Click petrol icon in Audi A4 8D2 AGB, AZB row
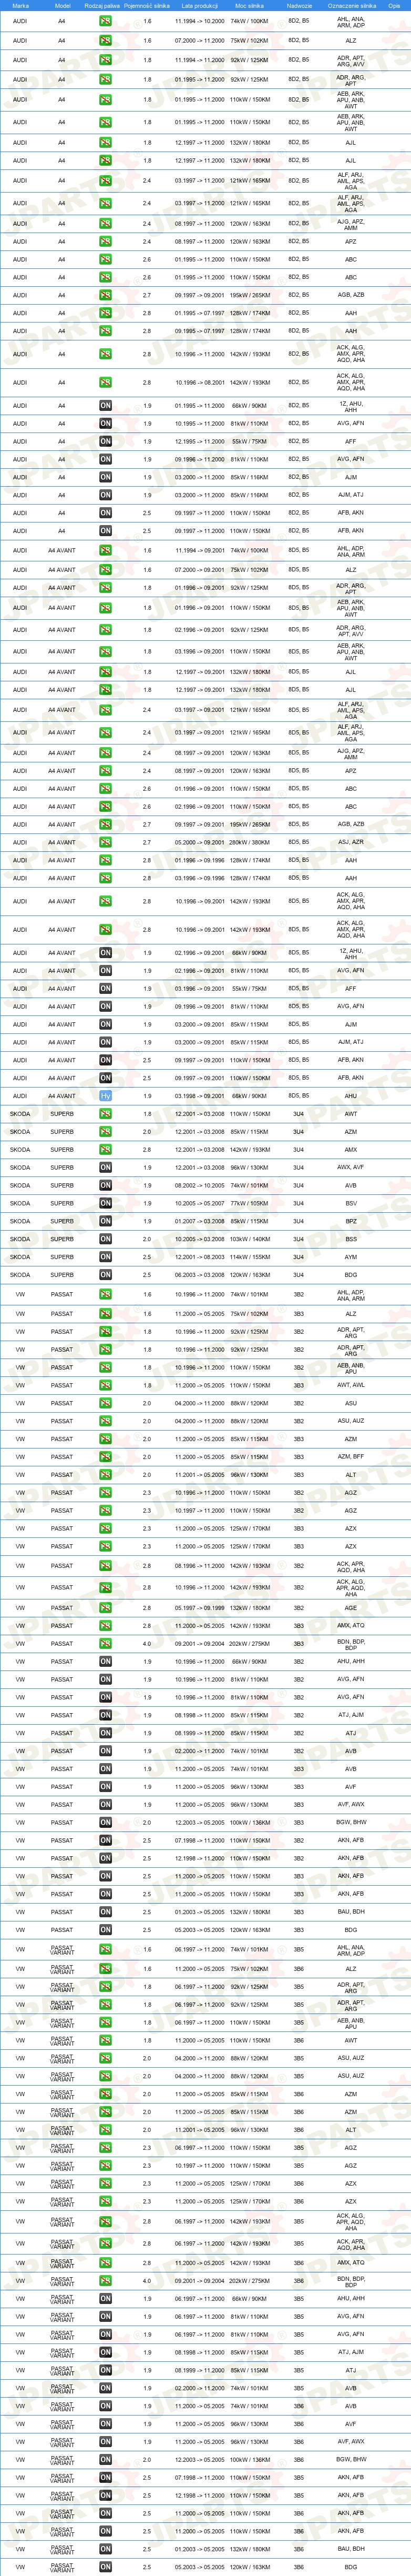 point(105,295)
